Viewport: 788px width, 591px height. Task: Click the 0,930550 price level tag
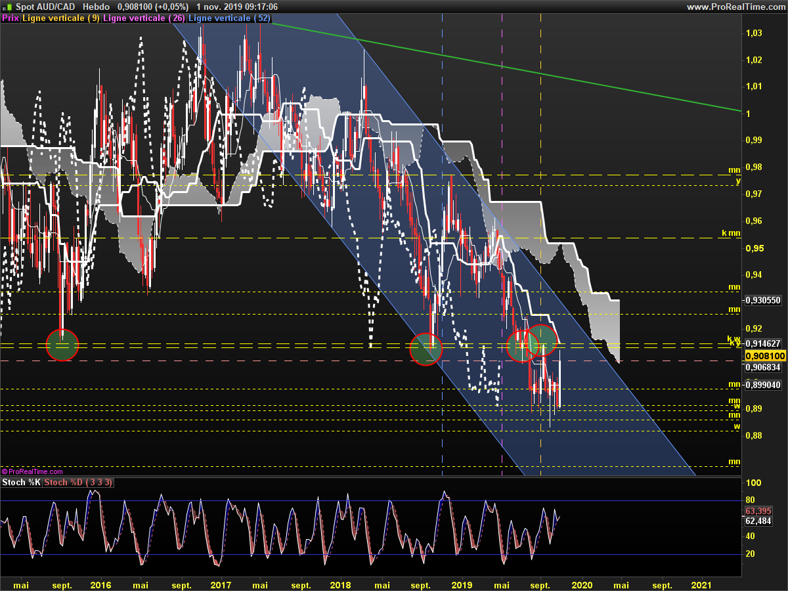coord(763,300)
